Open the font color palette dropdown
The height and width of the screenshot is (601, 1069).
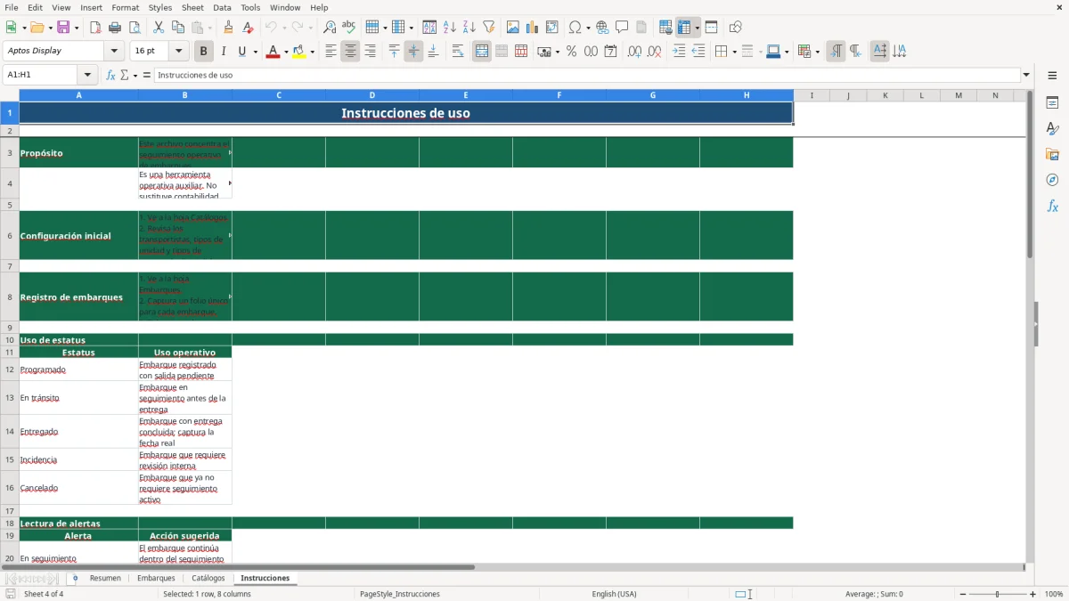pos(286,52)
